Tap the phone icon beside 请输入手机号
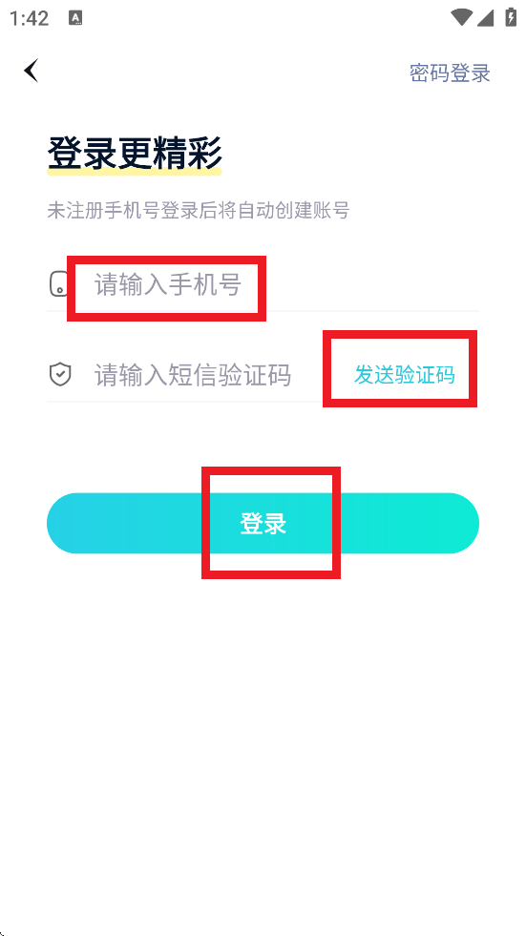The image size is (526, 936). (58, 284)
